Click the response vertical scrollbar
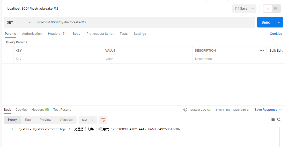The image size is (288, 147). 281,137
